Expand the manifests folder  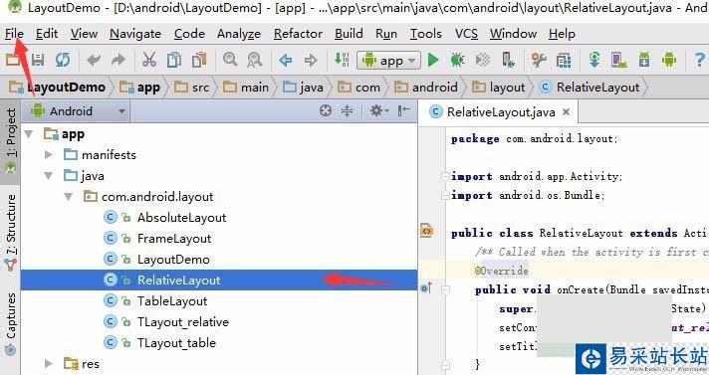click(49, 155)
